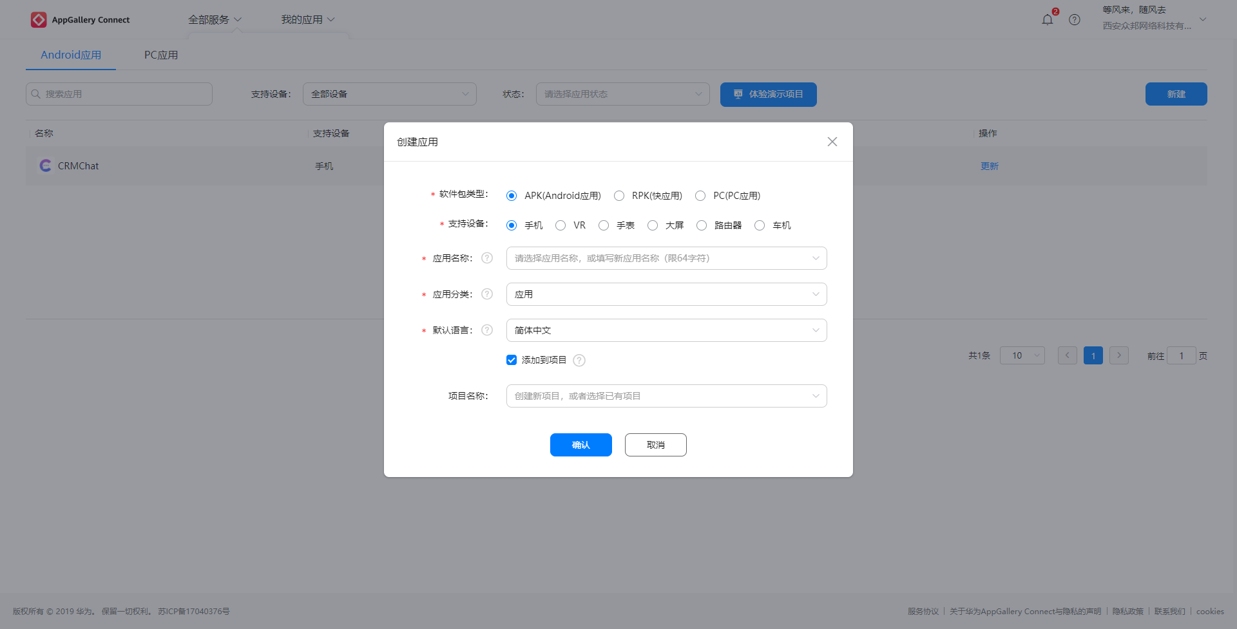
Task: Switch to the PC应用 tab
Action: [x=160, y=55]
